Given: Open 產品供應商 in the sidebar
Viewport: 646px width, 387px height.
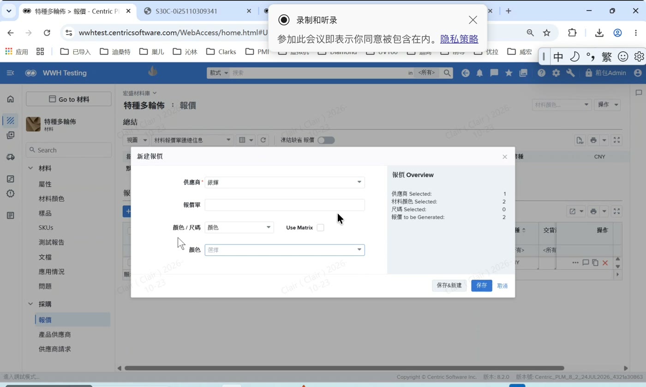Looking at the screenshot, I should coord(55,334).
